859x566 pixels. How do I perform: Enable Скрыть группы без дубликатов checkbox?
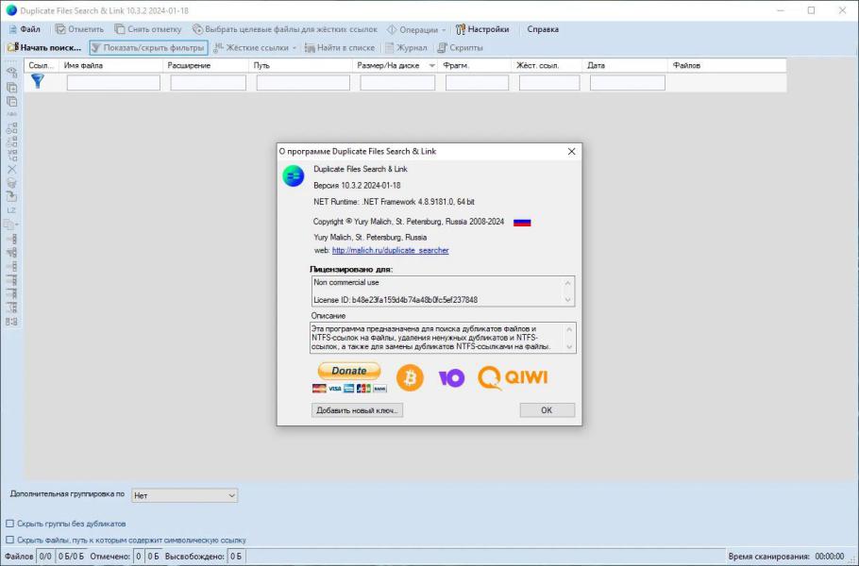[9, 524]
